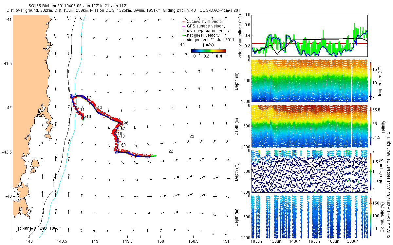Click the temperature colorbar
This screenshot has height=245, width=393.
coord(371,82)
